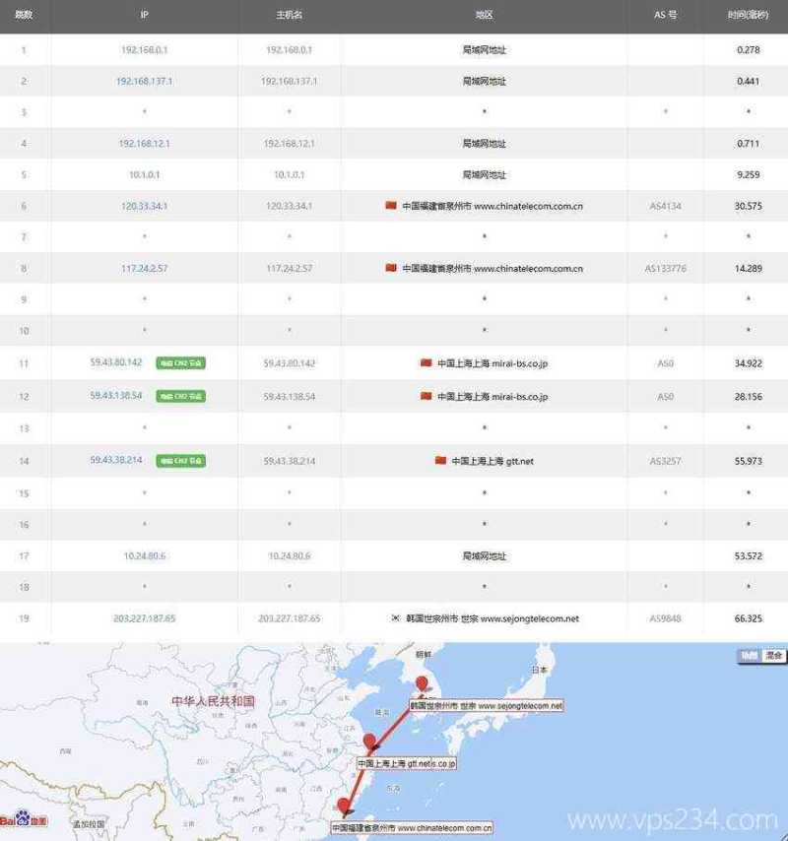Click the red map marker at Fujian Quanzhou
The image size is (788, 841).
click(343, 807)
